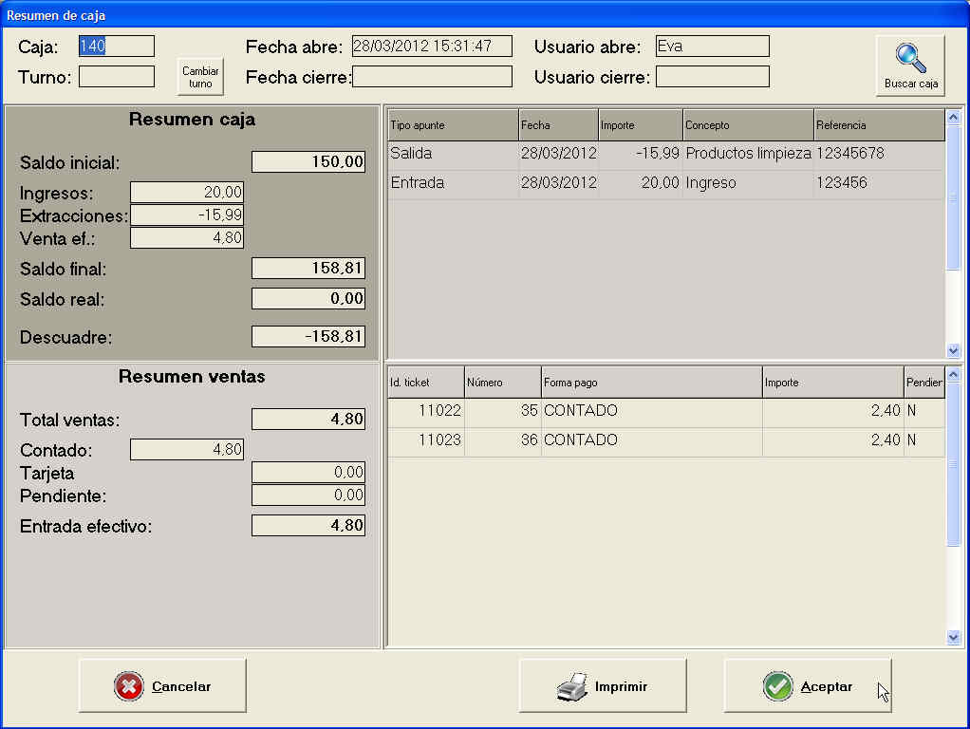
Task: Sort by the Tipo apunte column header
Action: tap(453, 125)
